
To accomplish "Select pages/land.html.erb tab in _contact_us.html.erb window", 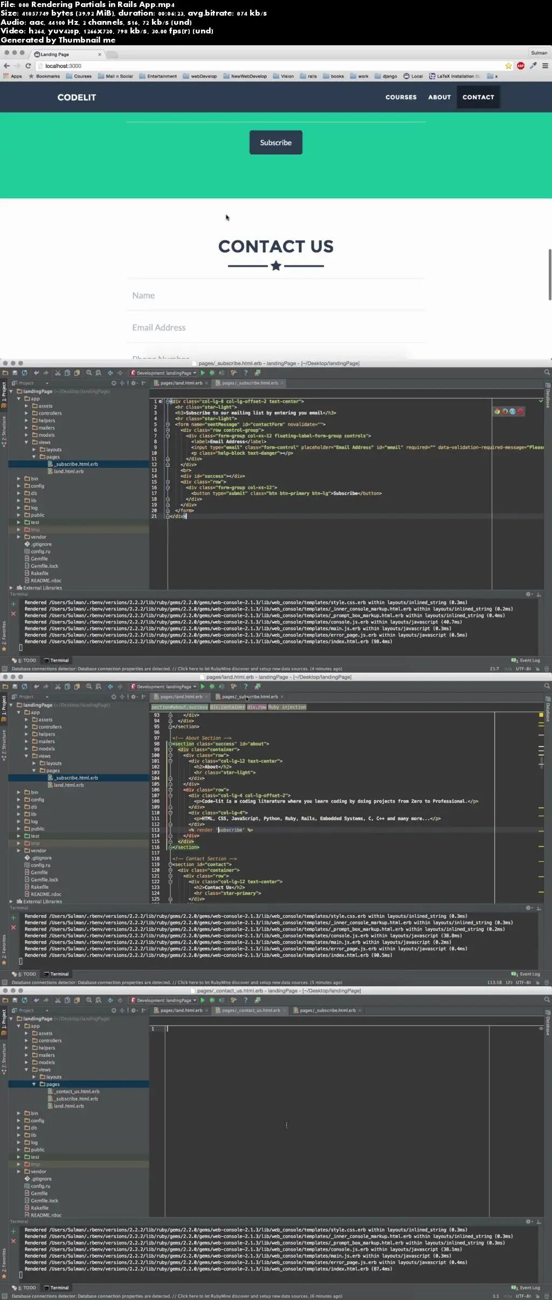I will (181, 1011).
